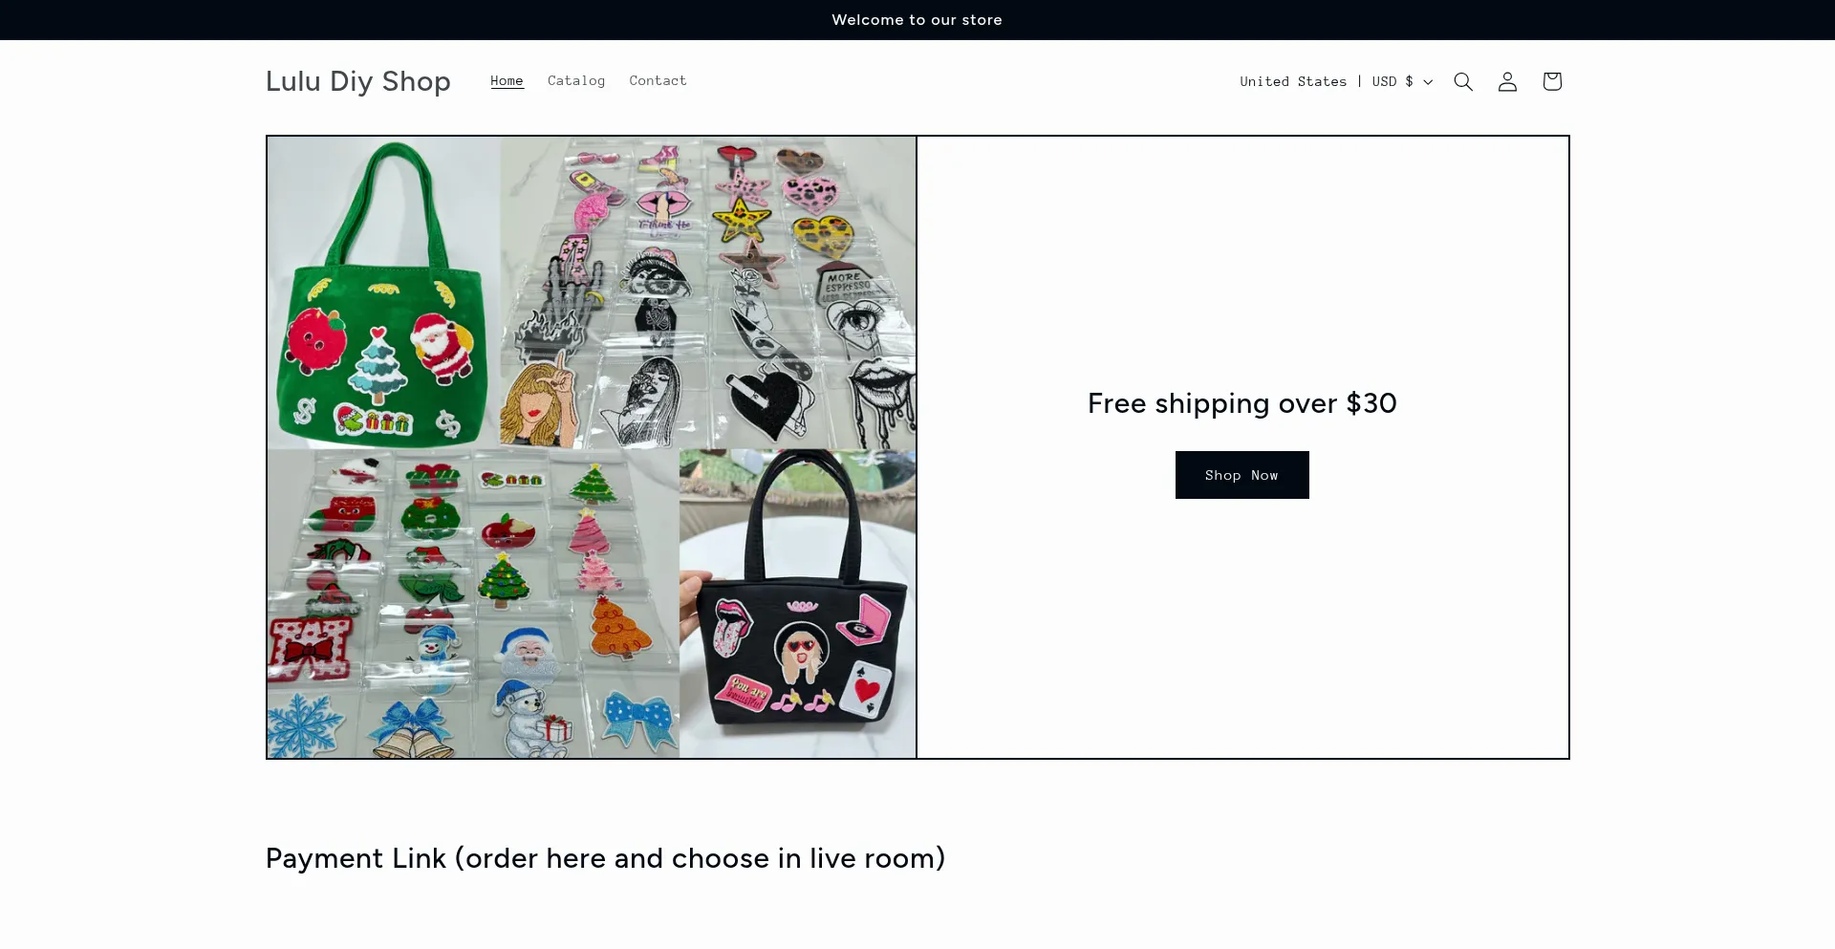
Task: Click the green Christmas tote bag photo
Action: point(383,292)
